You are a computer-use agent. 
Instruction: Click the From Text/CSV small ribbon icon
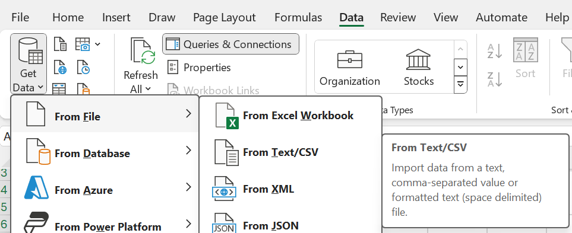click(x=60, y=44)
